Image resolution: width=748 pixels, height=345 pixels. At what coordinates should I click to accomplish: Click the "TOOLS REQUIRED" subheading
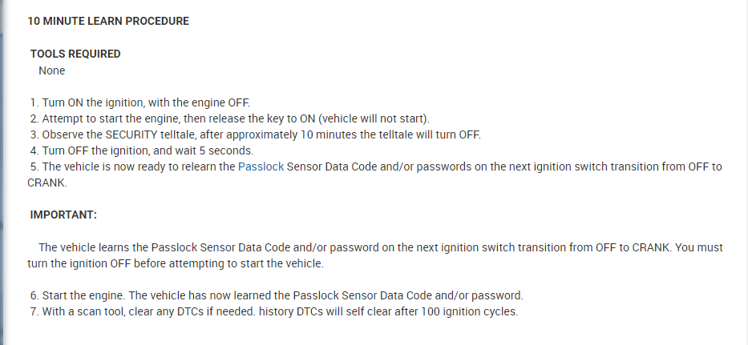75,54
